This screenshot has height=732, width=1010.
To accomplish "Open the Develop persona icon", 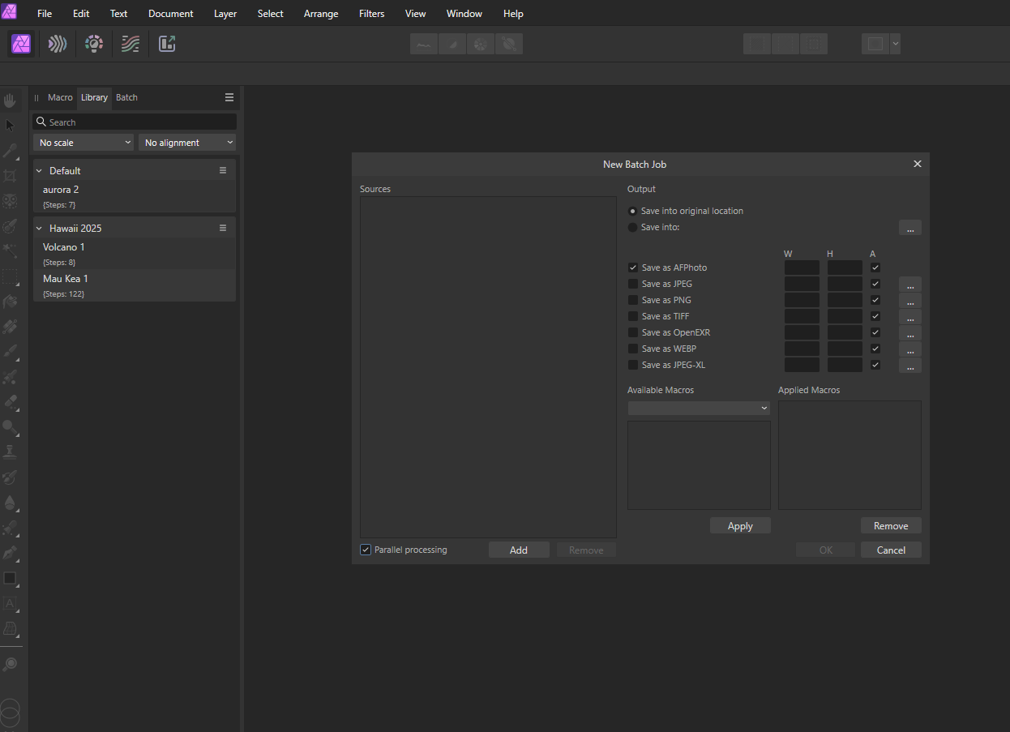I will (94, 44).
